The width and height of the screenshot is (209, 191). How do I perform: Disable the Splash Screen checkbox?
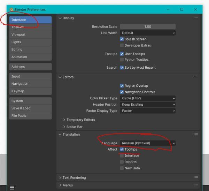point(122,39)
